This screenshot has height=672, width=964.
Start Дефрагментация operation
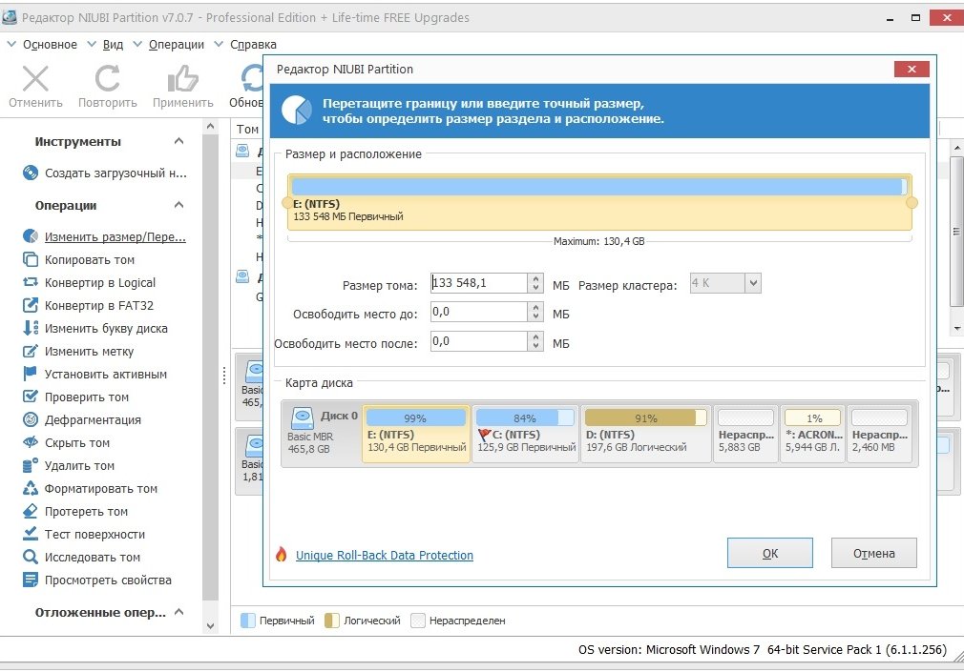(x=82, y=419)
